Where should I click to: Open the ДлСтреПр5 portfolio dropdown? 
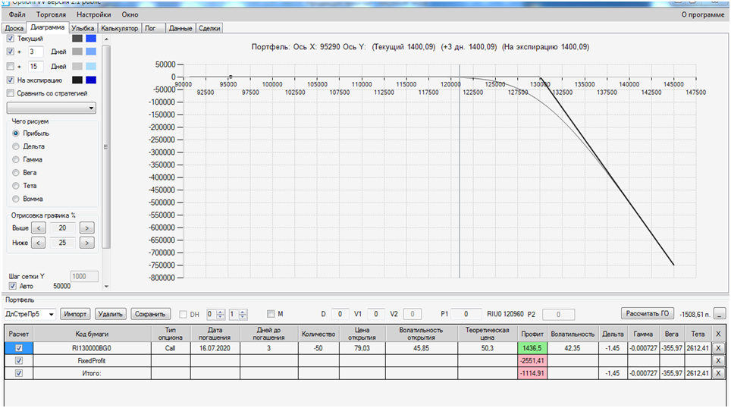tap(30, 314)
